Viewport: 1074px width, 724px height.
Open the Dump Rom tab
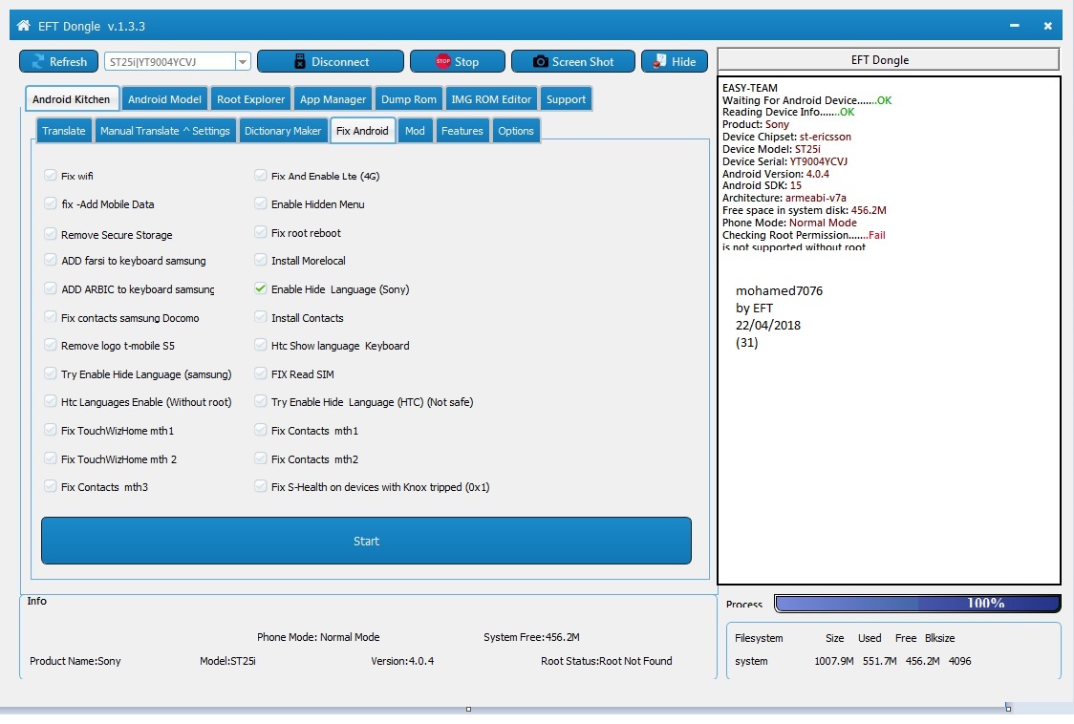[408, 99]
